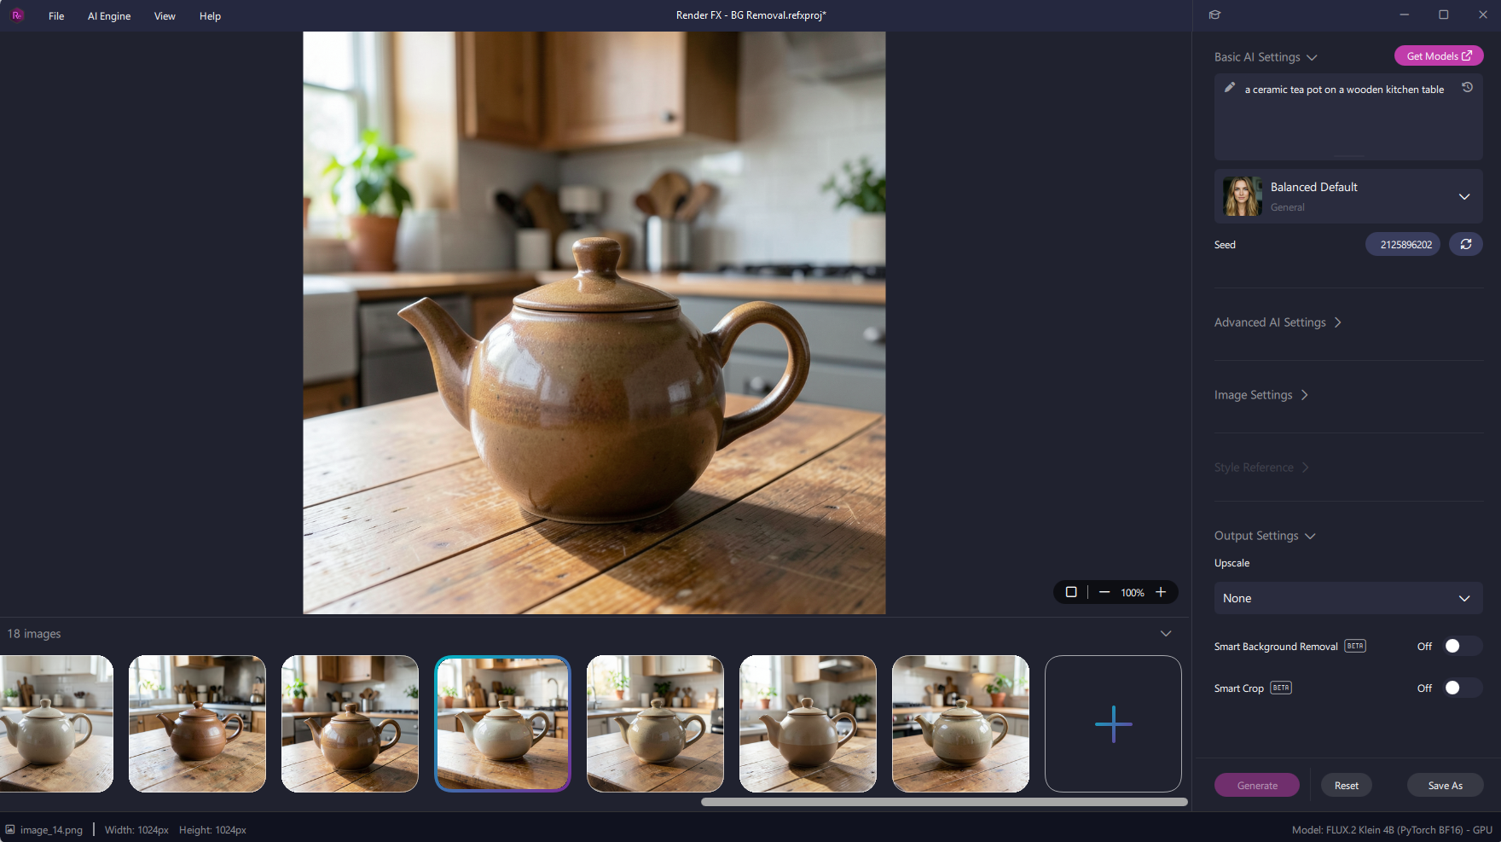
Task: Click the pencil edit prompt icon
Action: coord(1230,87)
